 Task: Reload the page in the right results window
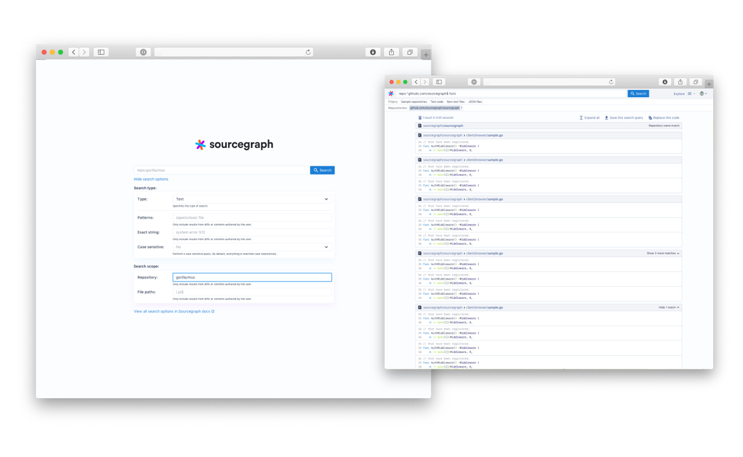tap(611, 82)
